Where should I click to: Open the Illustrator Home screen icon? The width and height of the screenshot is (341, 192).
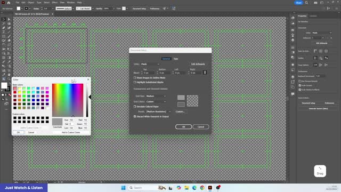point(9,3)
